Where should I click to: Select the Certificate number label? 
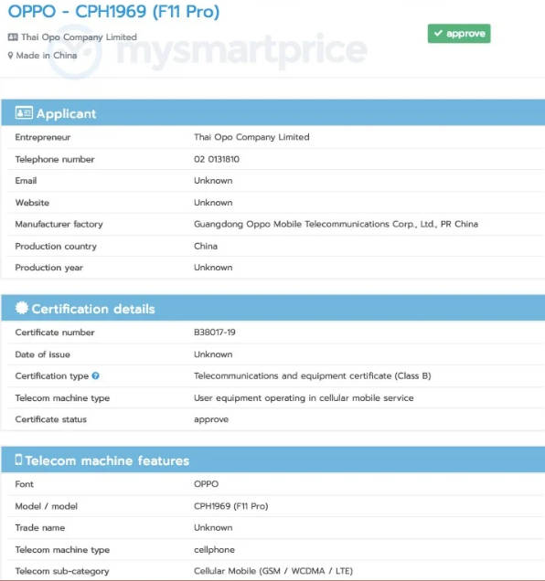tap(55, 333)
